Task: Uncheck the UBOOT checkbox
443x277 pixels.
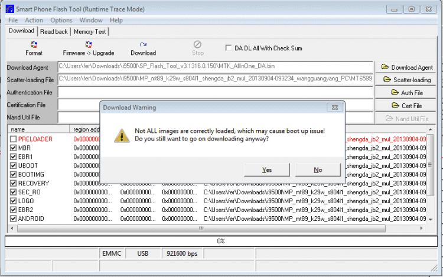Action: tap(13, 165)
